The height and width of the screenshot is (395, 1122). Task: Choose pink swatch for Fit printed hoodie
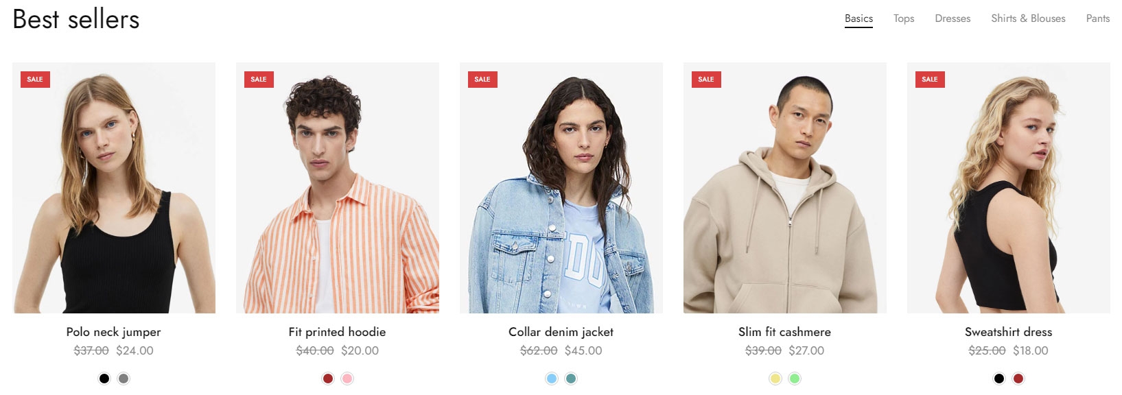click(347, 379)
